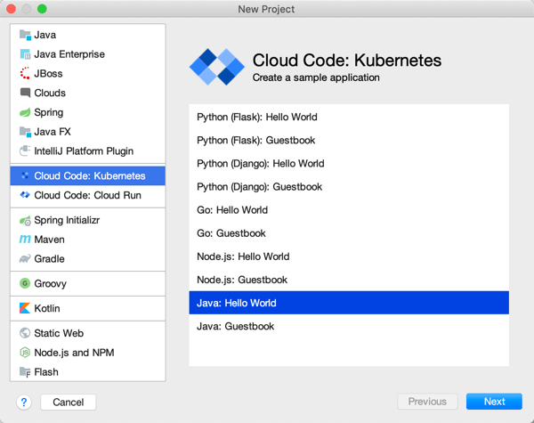Click the Spring Initializr icon

click(x=25, y=221)
